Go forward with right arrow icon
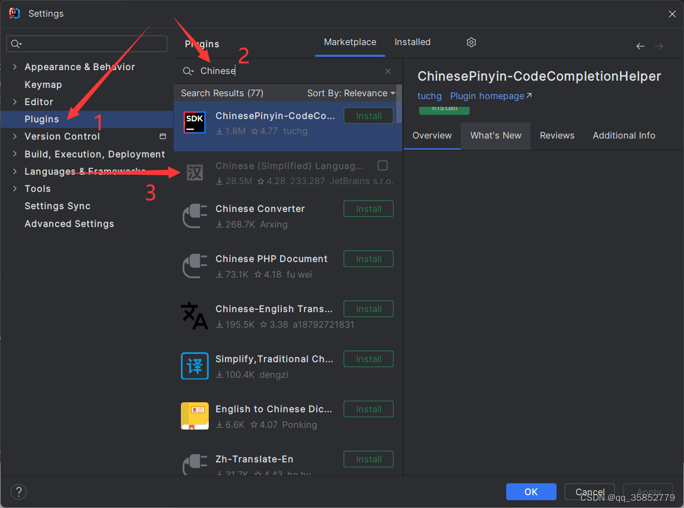Viewport: 684px width, 508px height. (659, 46)
